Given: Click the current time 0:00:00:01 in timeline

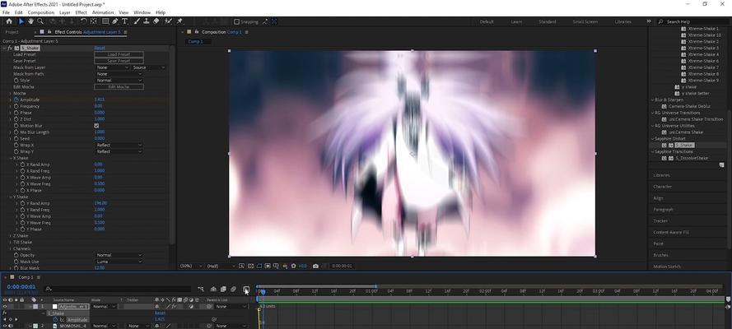Looking at the screenshot, I should coord(21,286).
